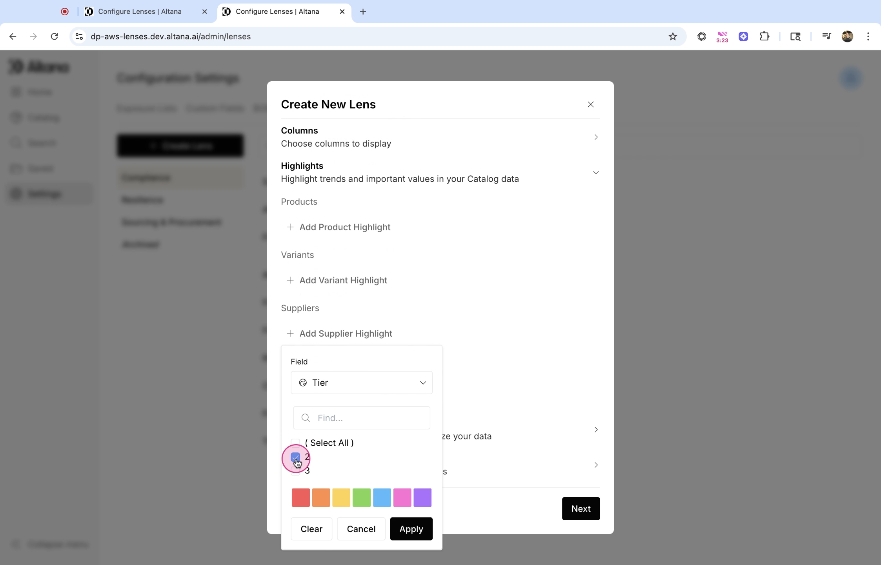The width and height of the screenshot is (881, 565).
Task: Open the browser extensions puzzle icon
Action: coord(764,36)
